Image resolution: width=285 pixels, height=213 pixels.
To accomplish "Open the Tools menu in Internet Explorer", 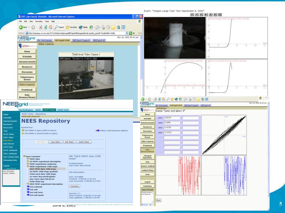I will coord(47,21).
